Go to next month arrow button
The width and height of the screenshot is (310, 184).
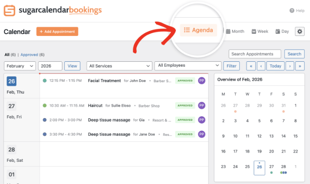coord(289,66)
